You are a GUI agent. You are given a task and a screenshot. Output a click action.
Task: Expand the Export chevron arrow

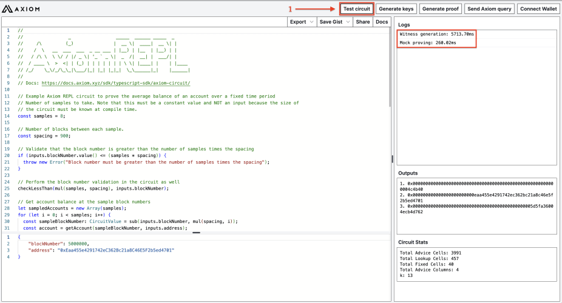[311, 22]
